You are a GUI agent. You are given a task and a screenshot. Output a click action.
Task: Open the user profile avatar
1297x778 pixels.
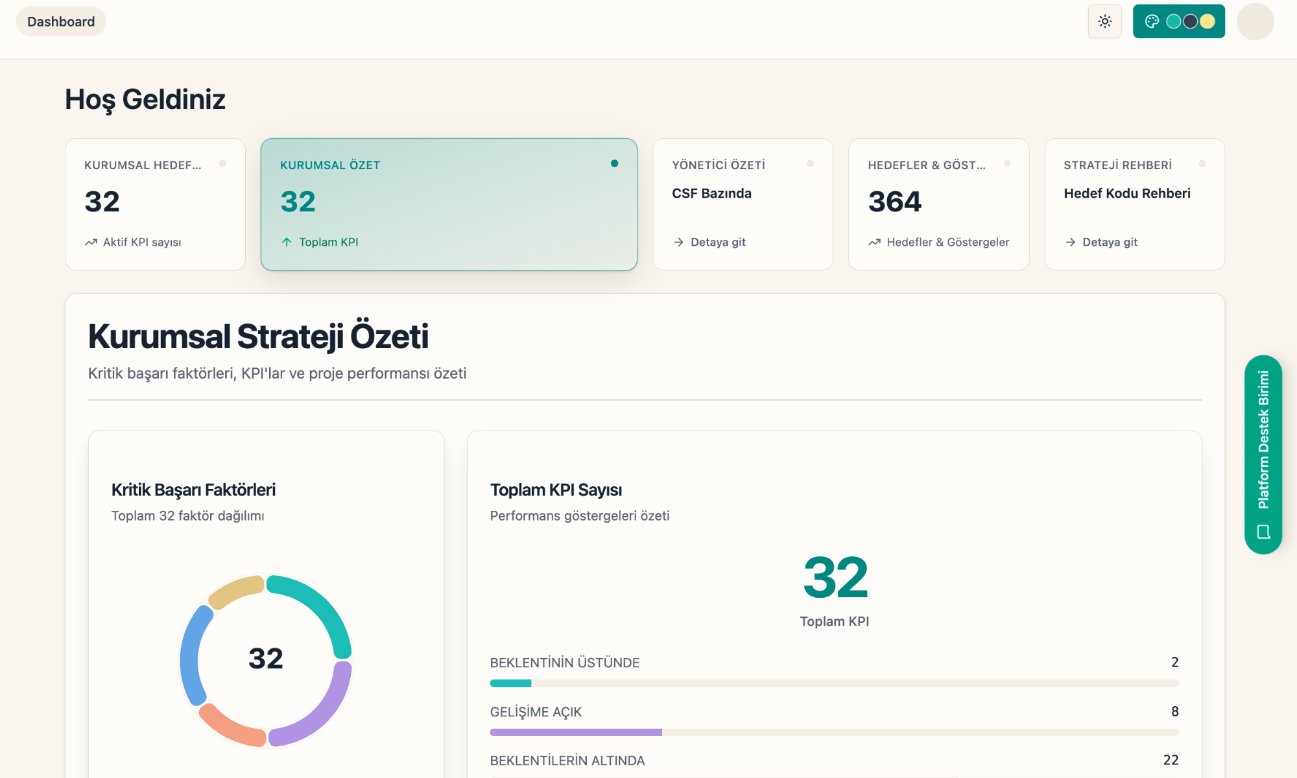1255,21
